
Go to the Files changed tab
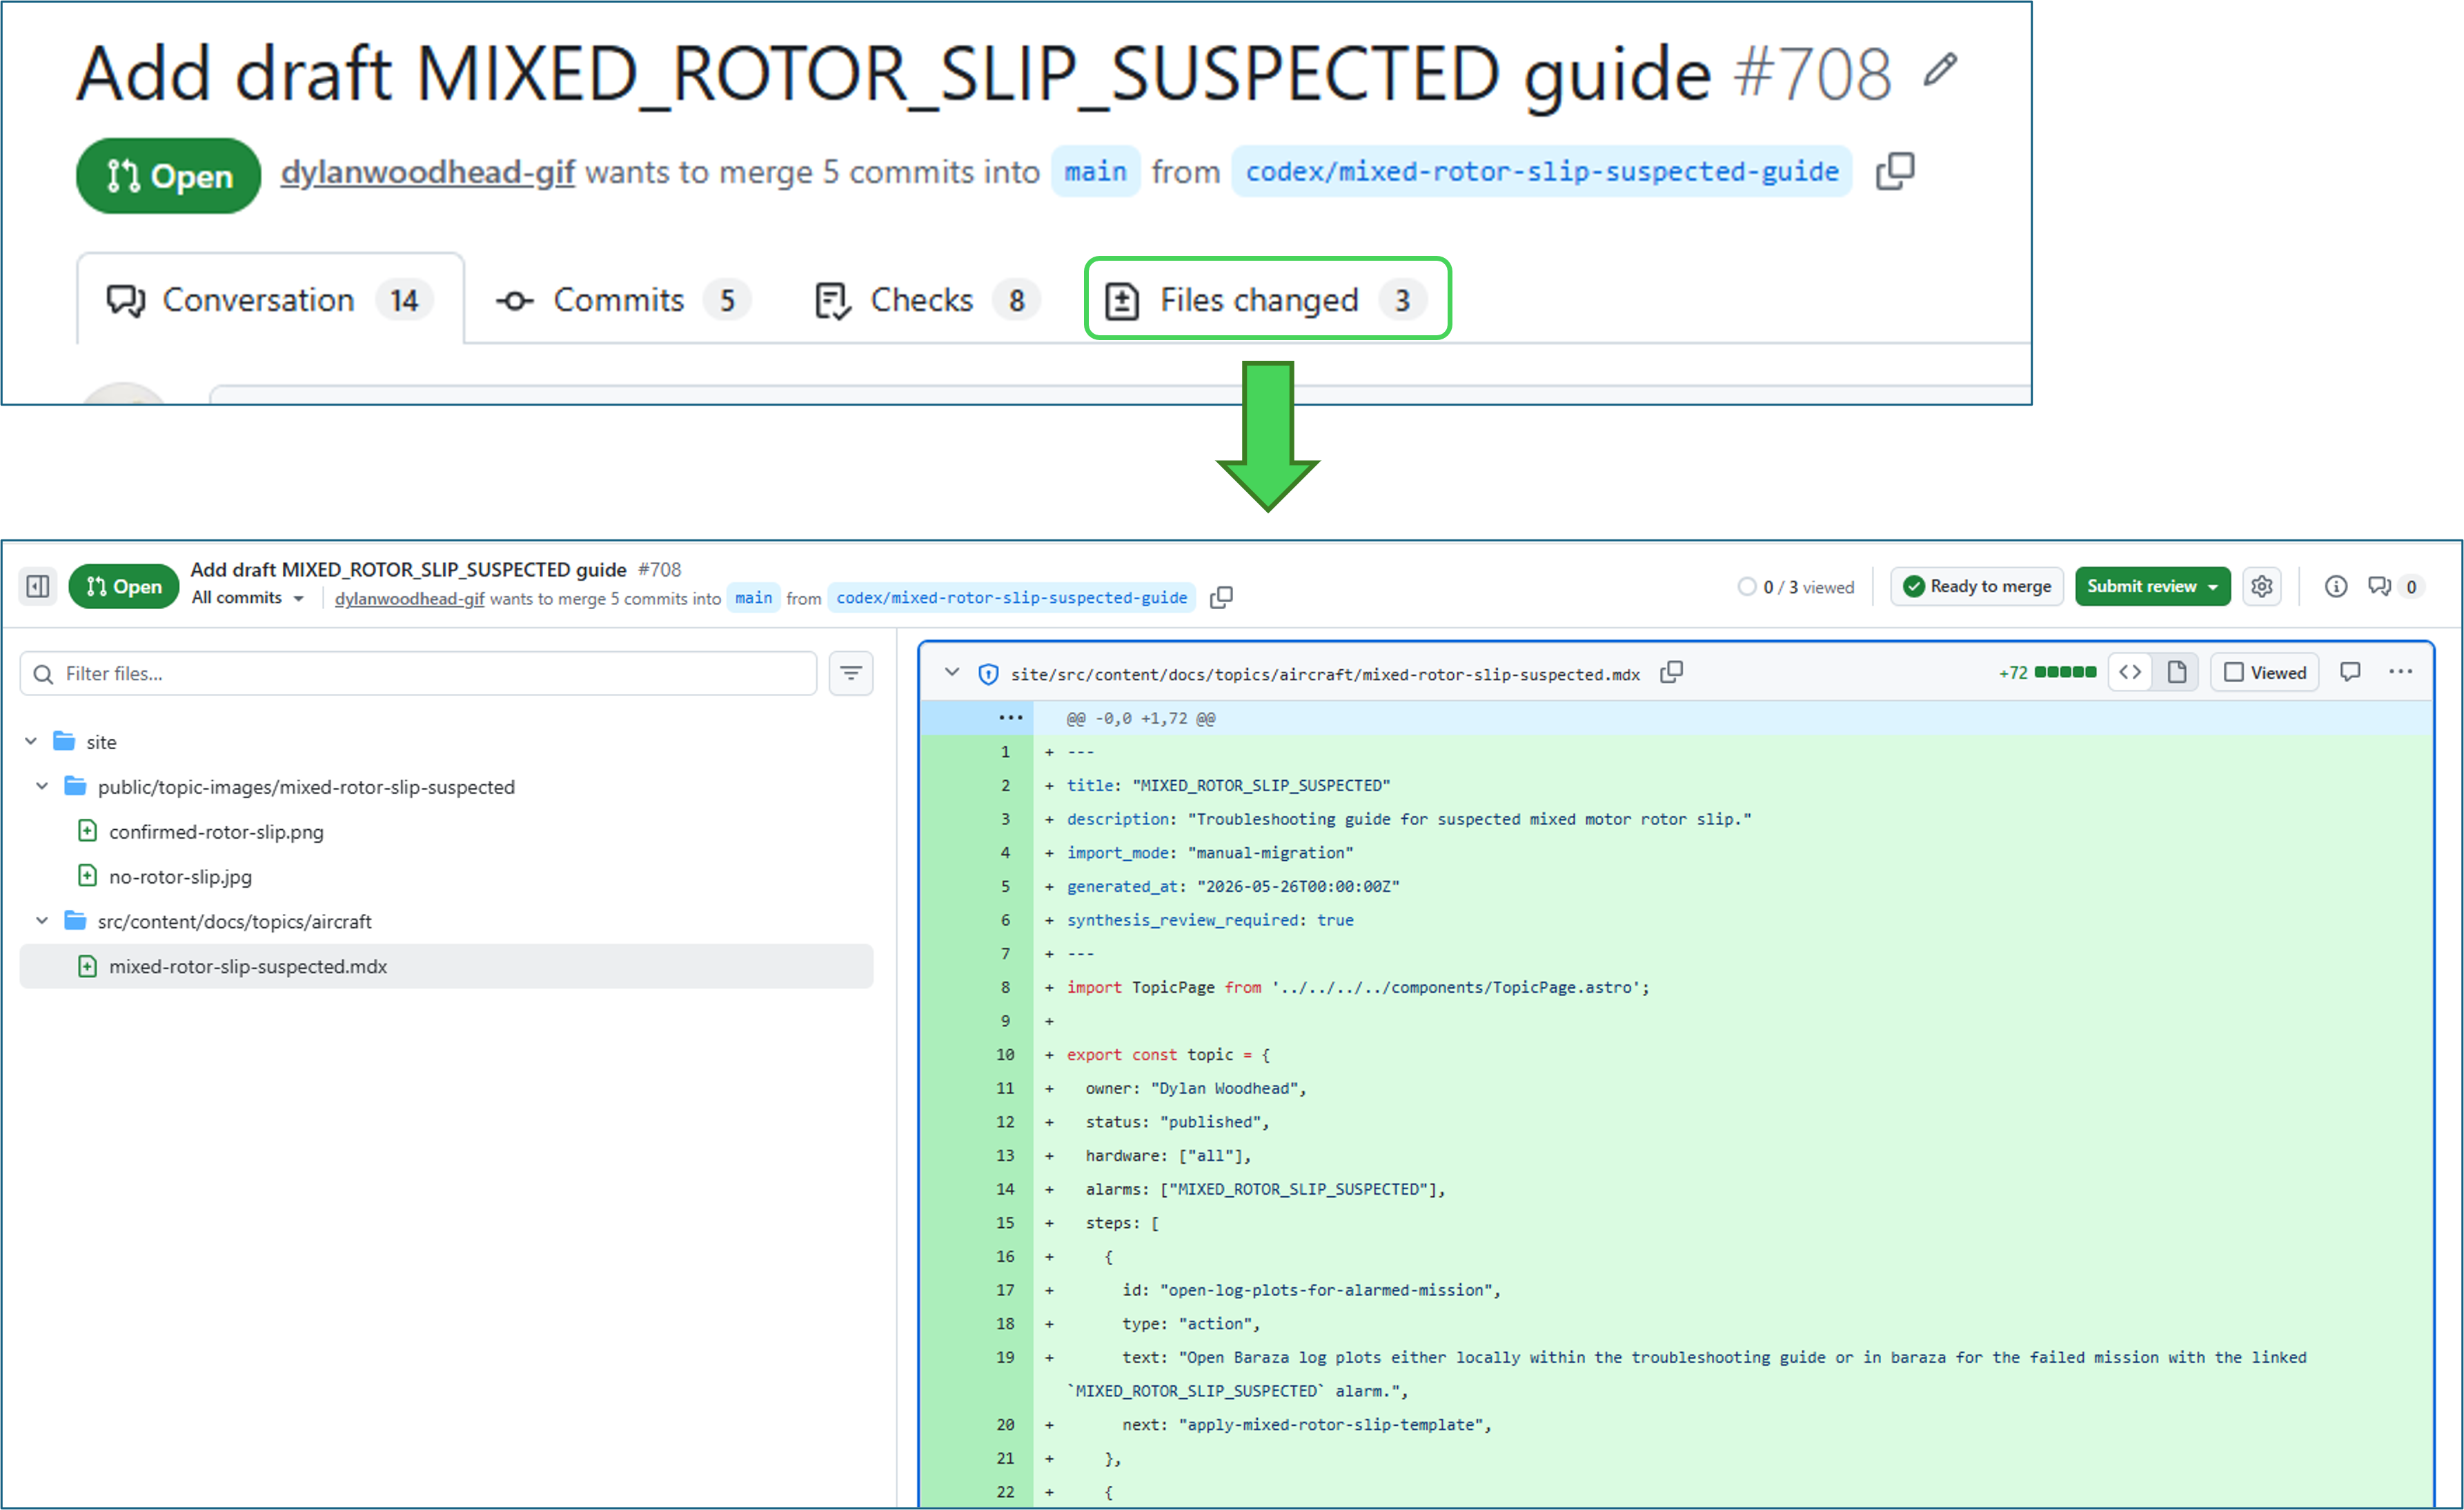click(1267, 300)
